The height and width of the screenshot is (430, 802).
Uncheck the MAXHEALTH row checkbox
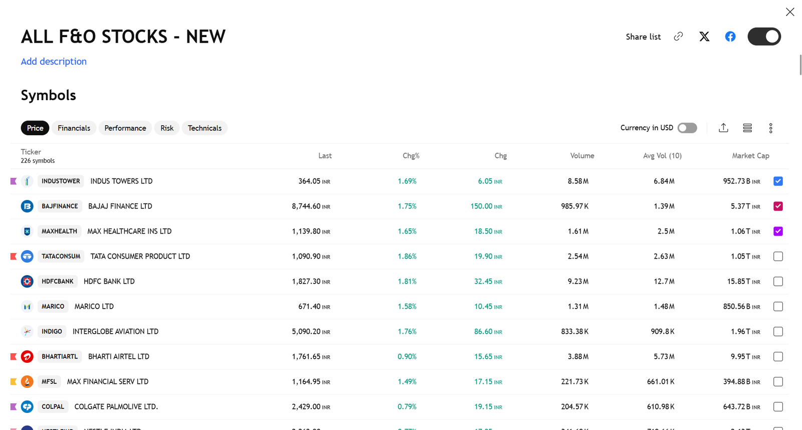[x=778, y=231]
